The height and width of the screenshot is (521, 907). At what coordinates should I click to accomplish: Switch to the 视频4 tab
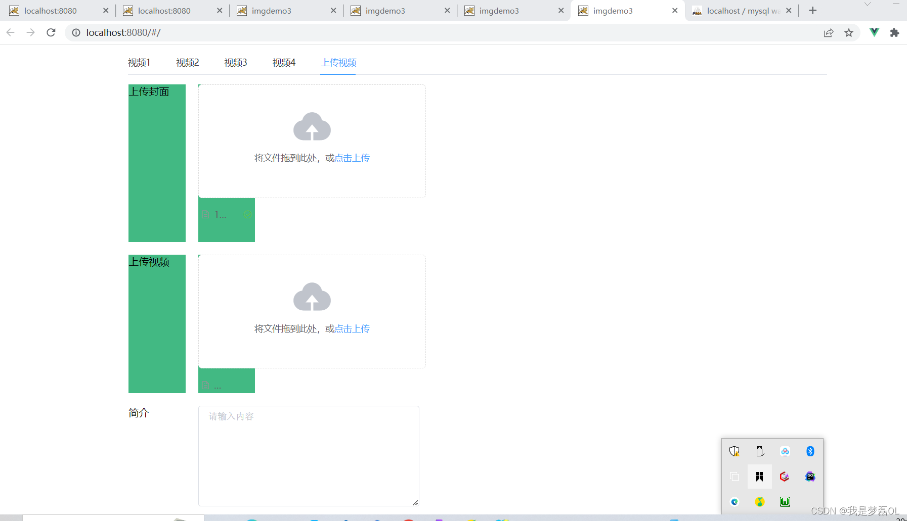[x=284, y=63]
